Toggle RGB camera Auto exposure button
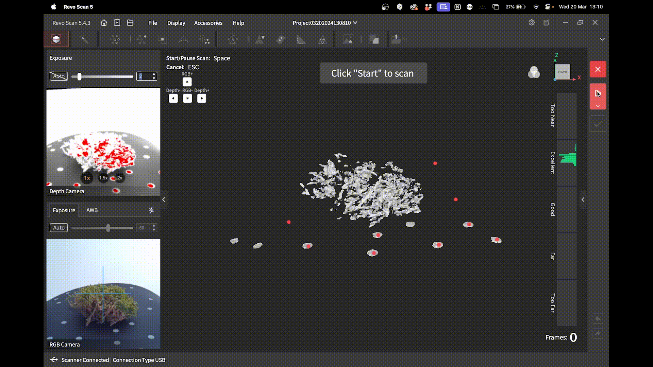The image size is (653, 367). [59, 228]
